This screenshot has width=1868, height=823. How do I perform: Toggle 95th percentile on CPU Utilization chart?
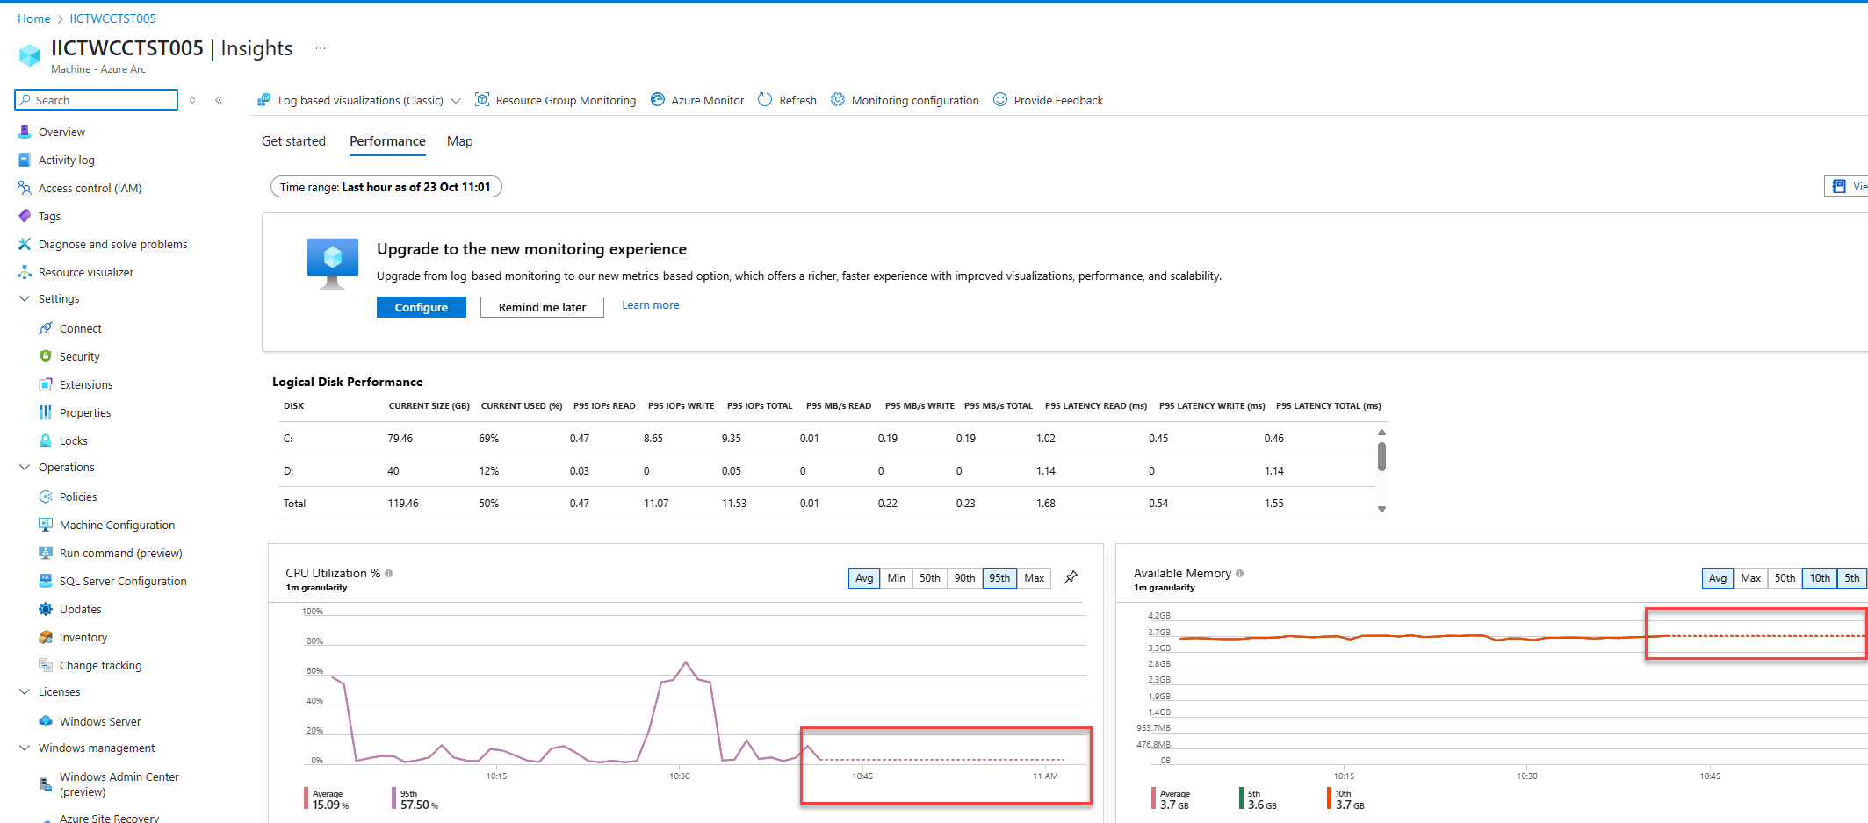pos(999,578)
